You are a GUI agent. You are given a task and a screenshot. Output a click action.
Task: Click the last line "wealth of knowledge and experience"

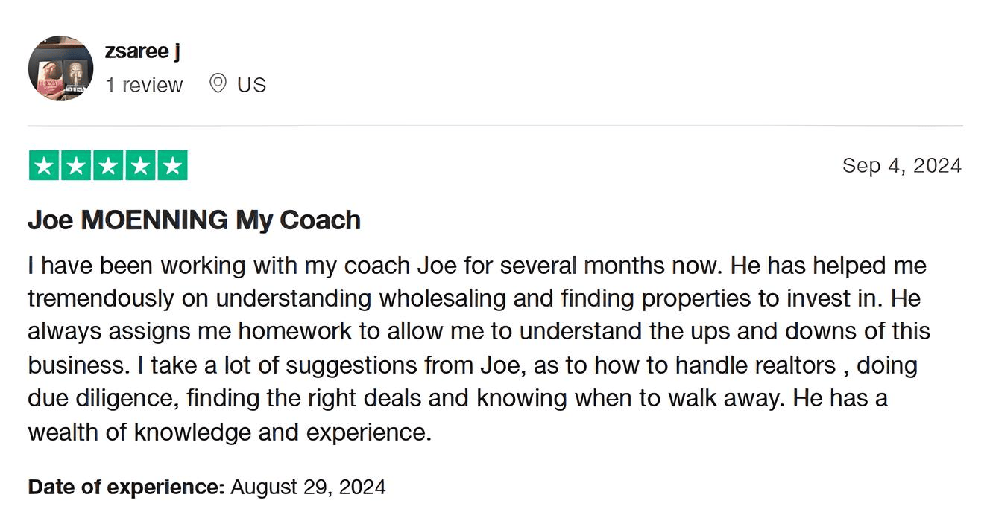(x=230, y=432)
